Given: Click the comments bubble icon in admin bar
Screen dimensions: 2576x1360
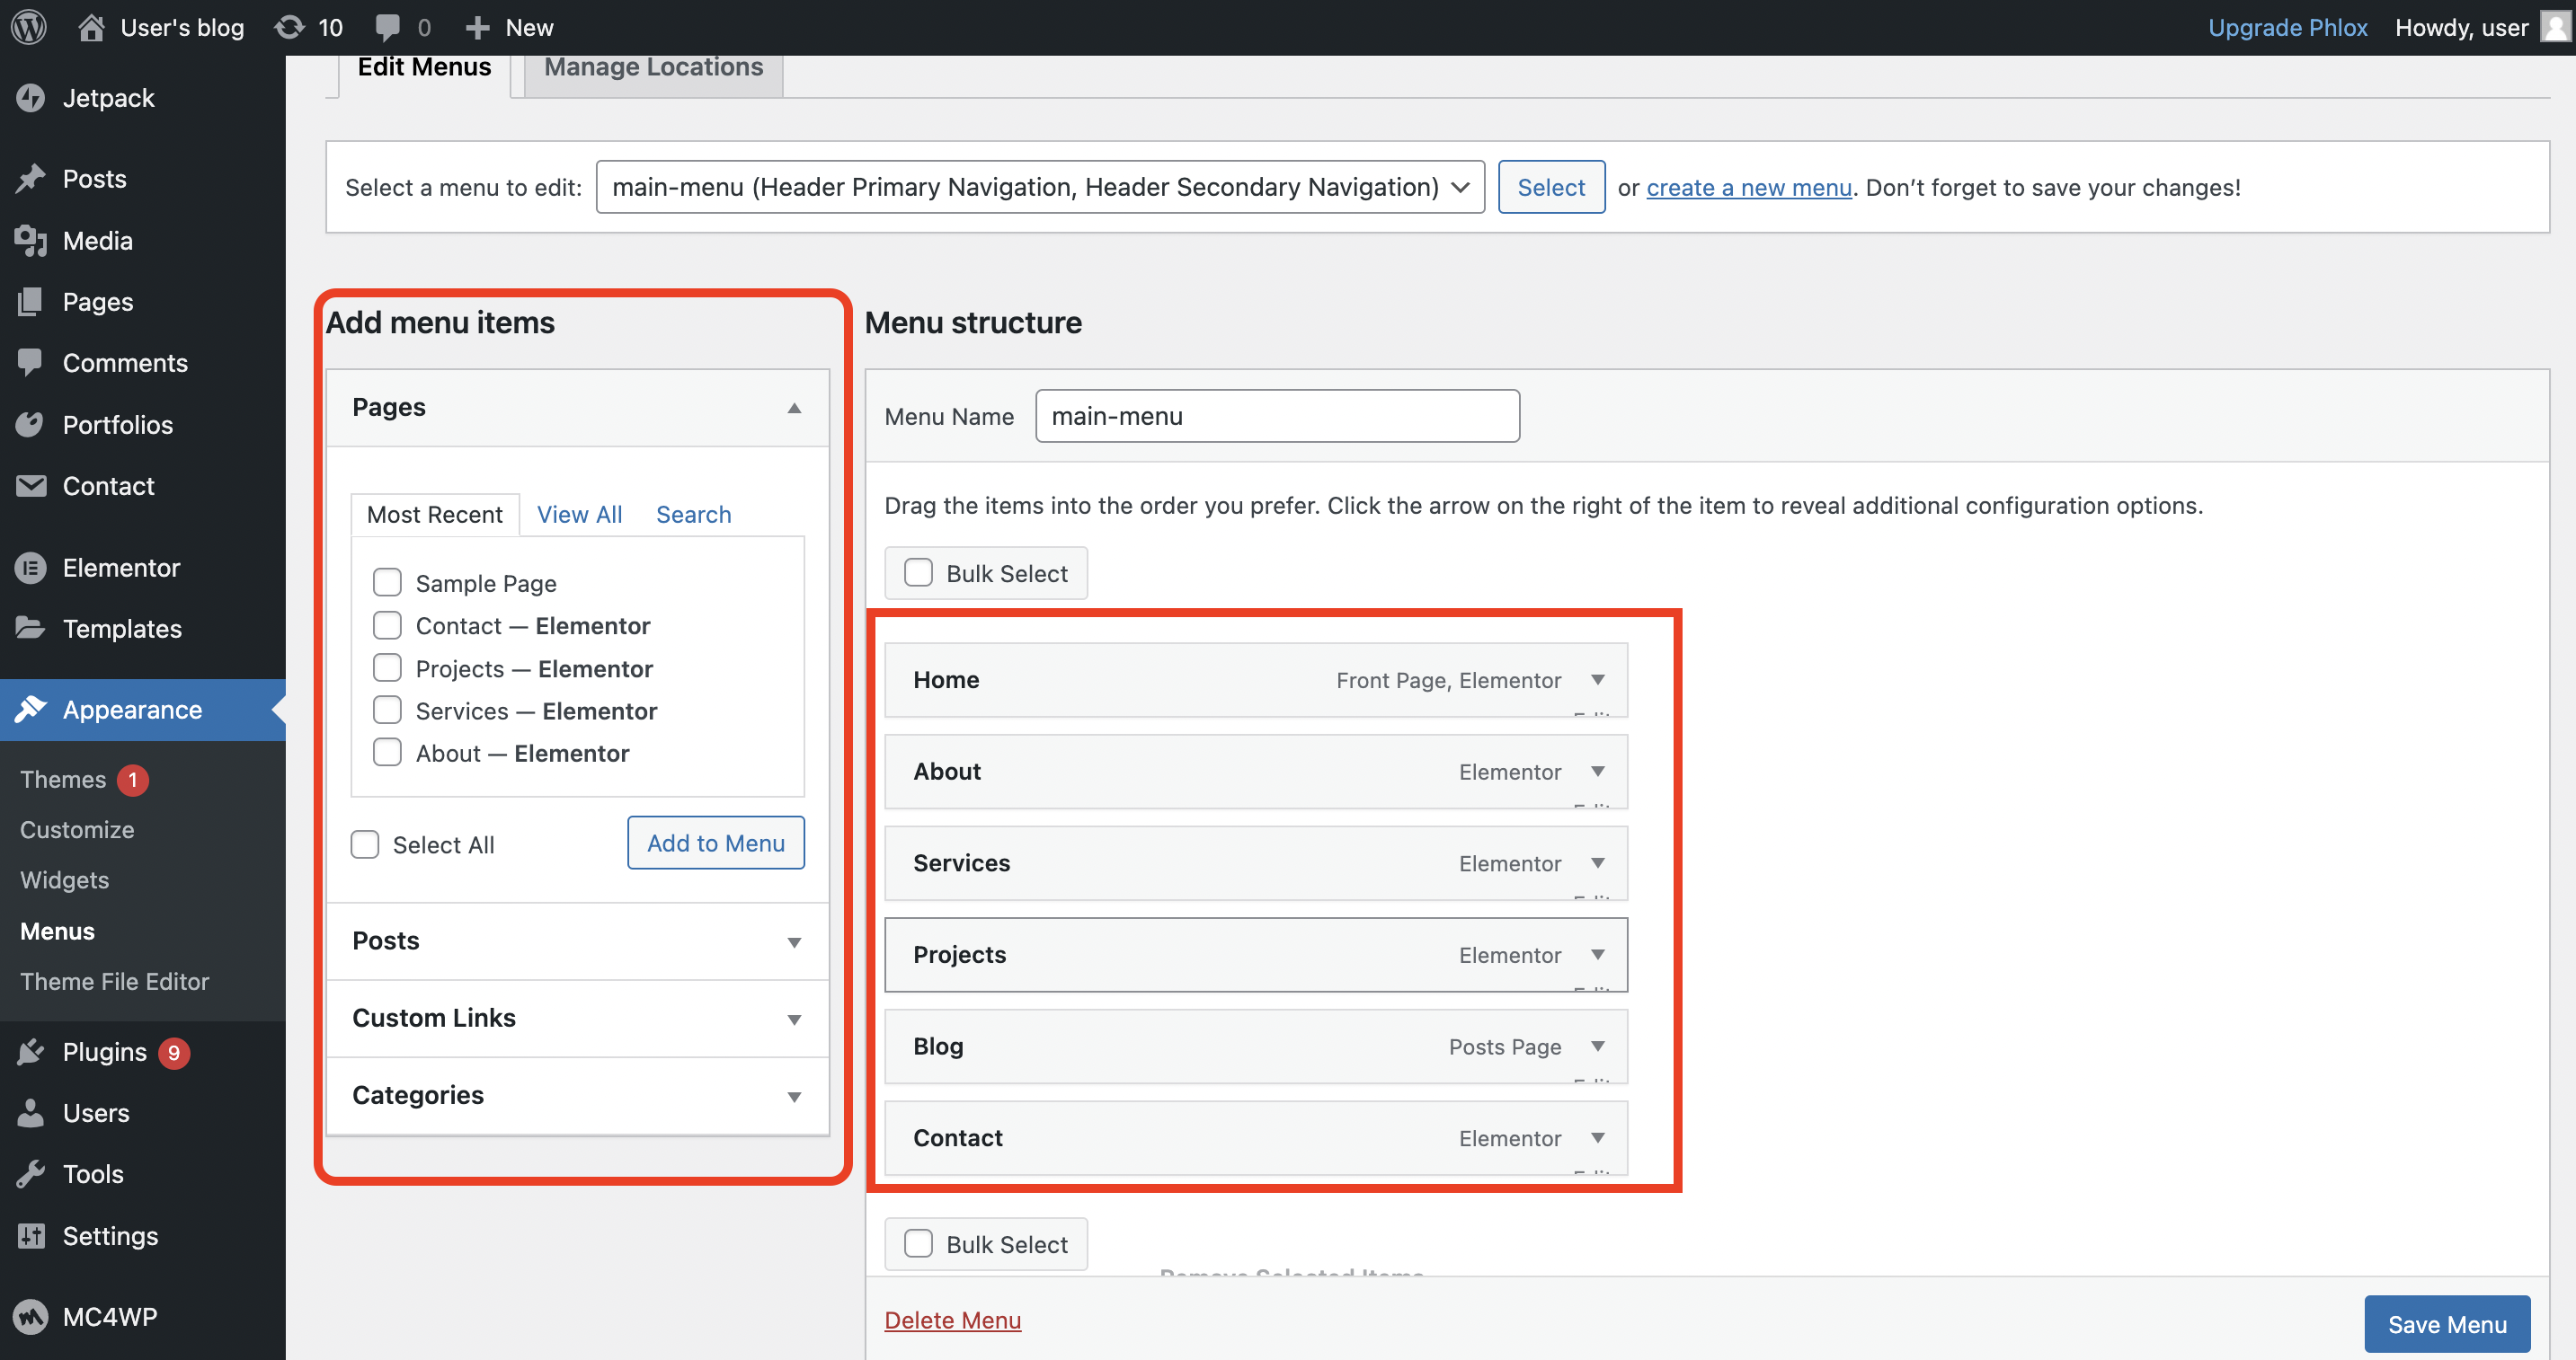Looking at the screenshot, I should pos(387,27).
